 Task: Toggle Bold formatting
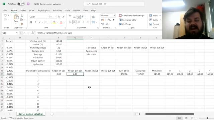pos(31,22)
